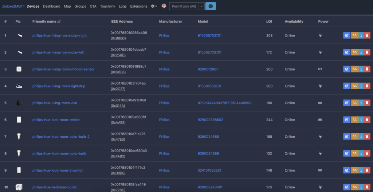The image size is (373, 192).
Task: Sort the table by the LQI column header
Action: 269,21
